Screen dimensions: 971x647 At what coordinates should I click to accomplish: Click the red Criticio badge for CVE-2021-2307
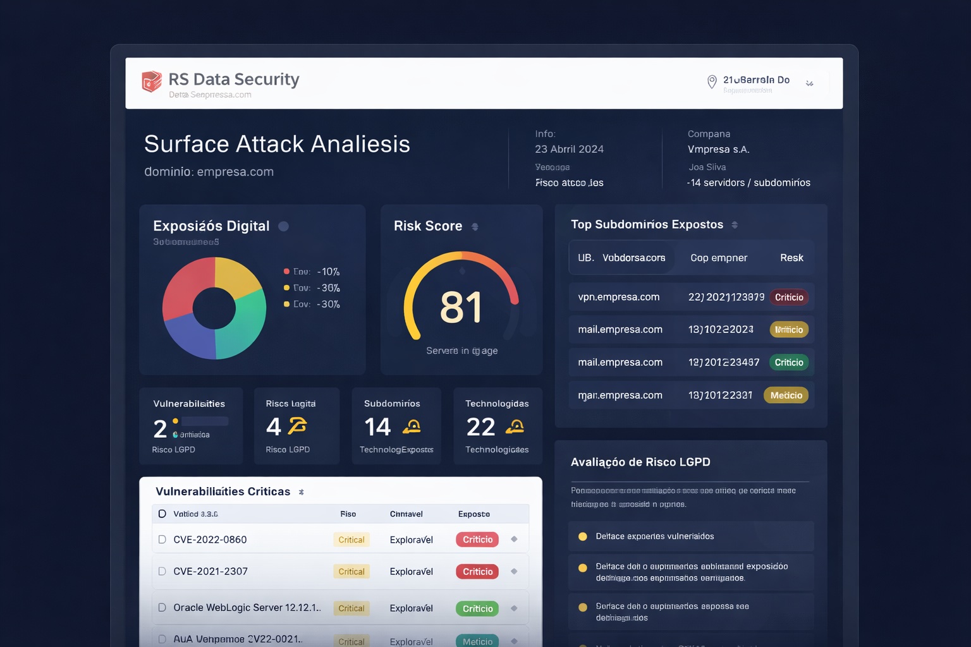coord(477,571)
